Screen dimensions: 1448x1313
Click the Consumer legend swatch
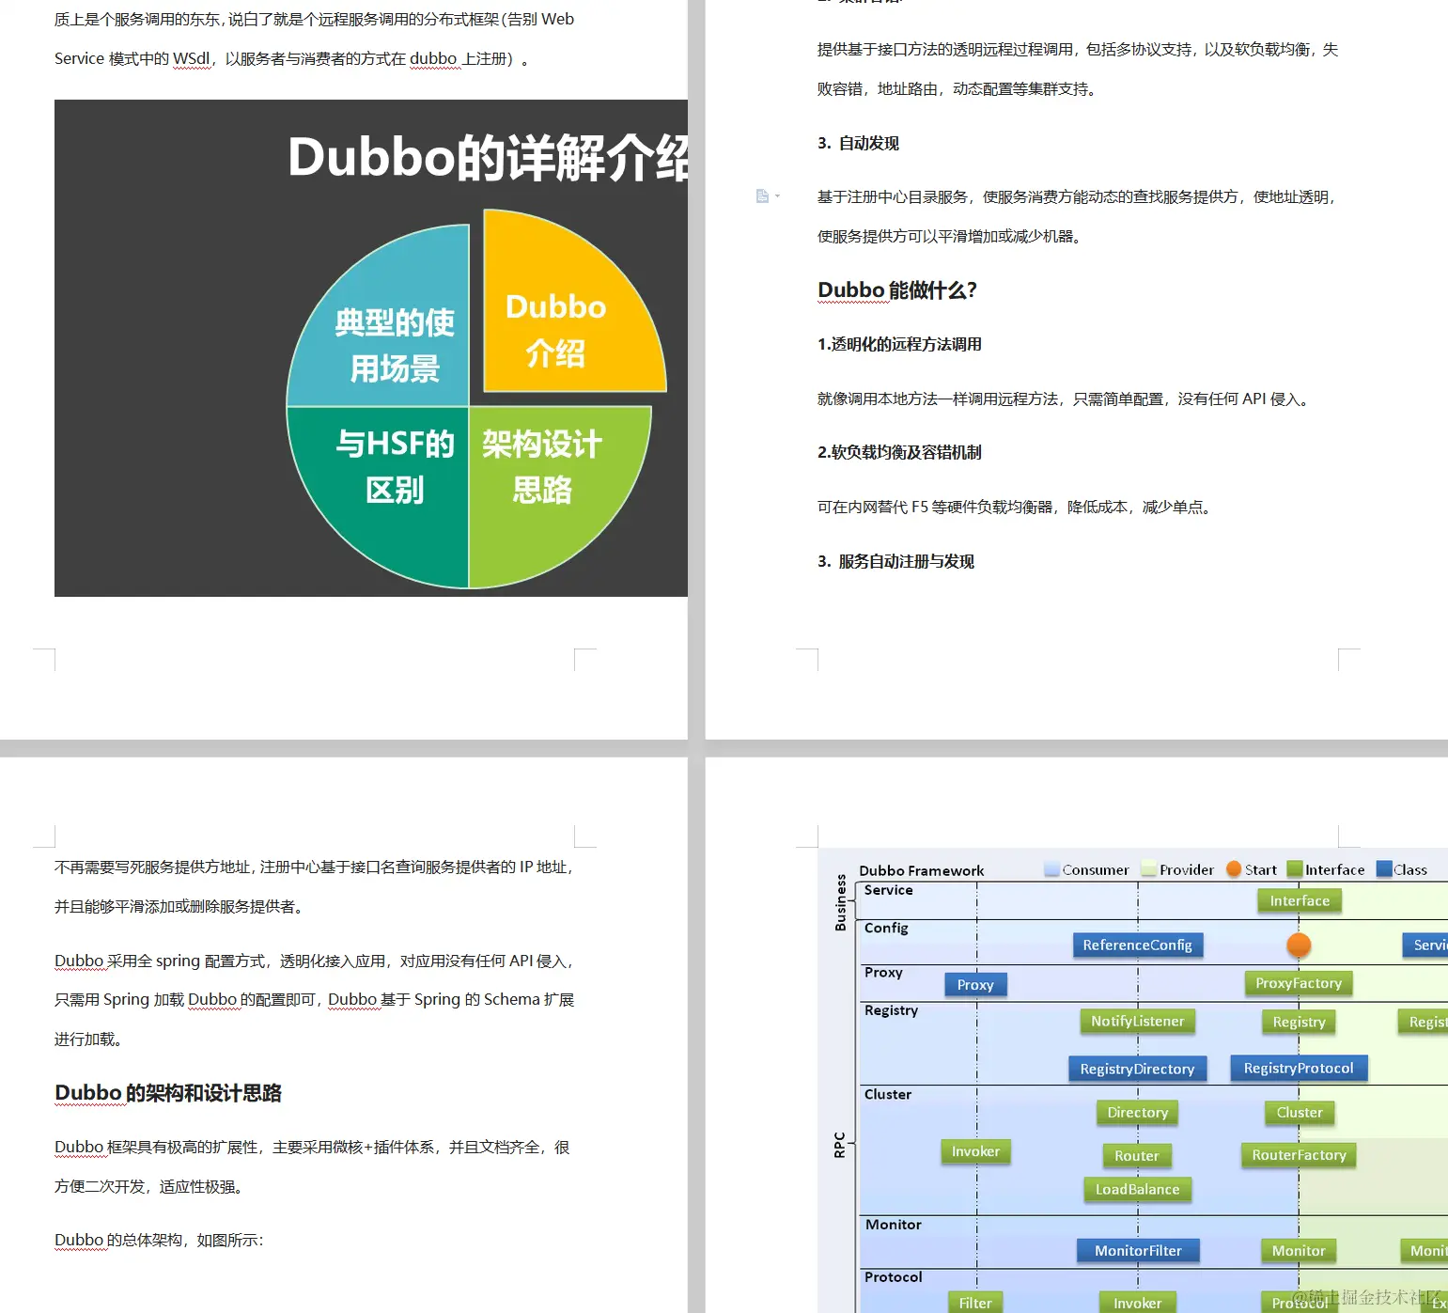(1052, 869)
